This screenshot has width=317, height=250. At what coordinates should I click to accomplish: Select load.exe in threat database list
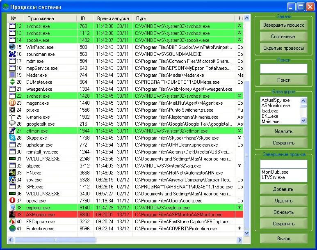(x=270, y=111)
